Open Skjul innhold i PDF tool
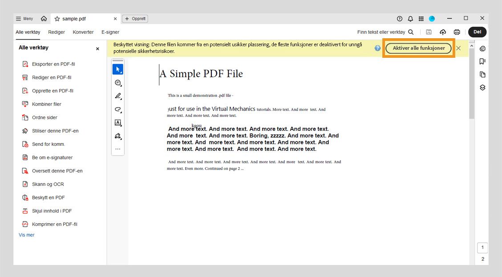This screenshot has width=502, height=277. [x=47, y=211]
